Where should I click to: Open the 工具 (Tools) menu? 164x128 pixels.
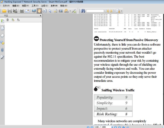pos(35,6)
